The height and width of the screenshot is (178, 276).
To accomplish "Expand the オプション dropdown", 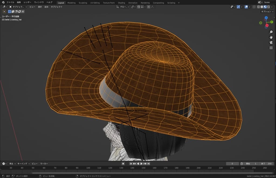I will [x=267, y=12].
